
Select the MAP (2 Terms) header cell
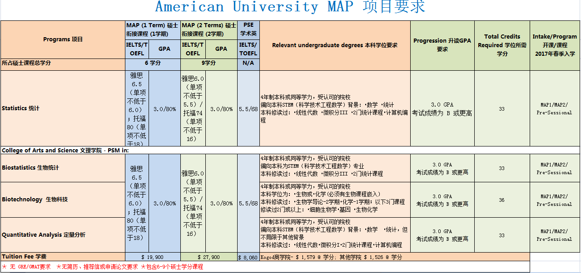pyautogui.click(x=209, y=30)
